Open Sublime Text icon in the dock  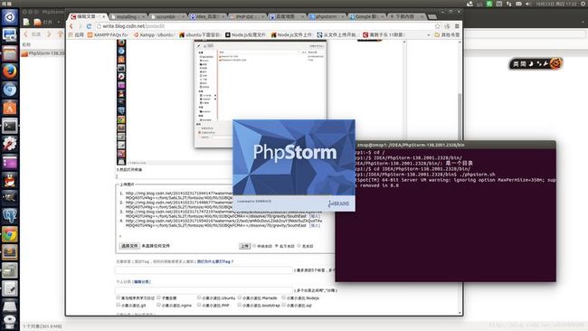click(x=9, y=252)
